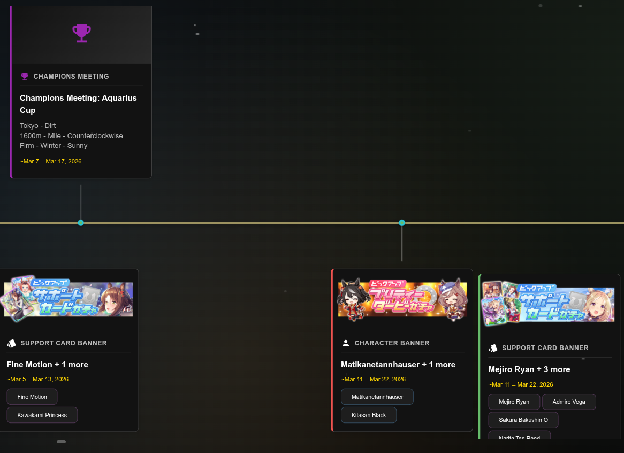Click the date ~Mar 5 – Mar 13, 2026
Screen dimensions: 624x453
tap(37, 379)
